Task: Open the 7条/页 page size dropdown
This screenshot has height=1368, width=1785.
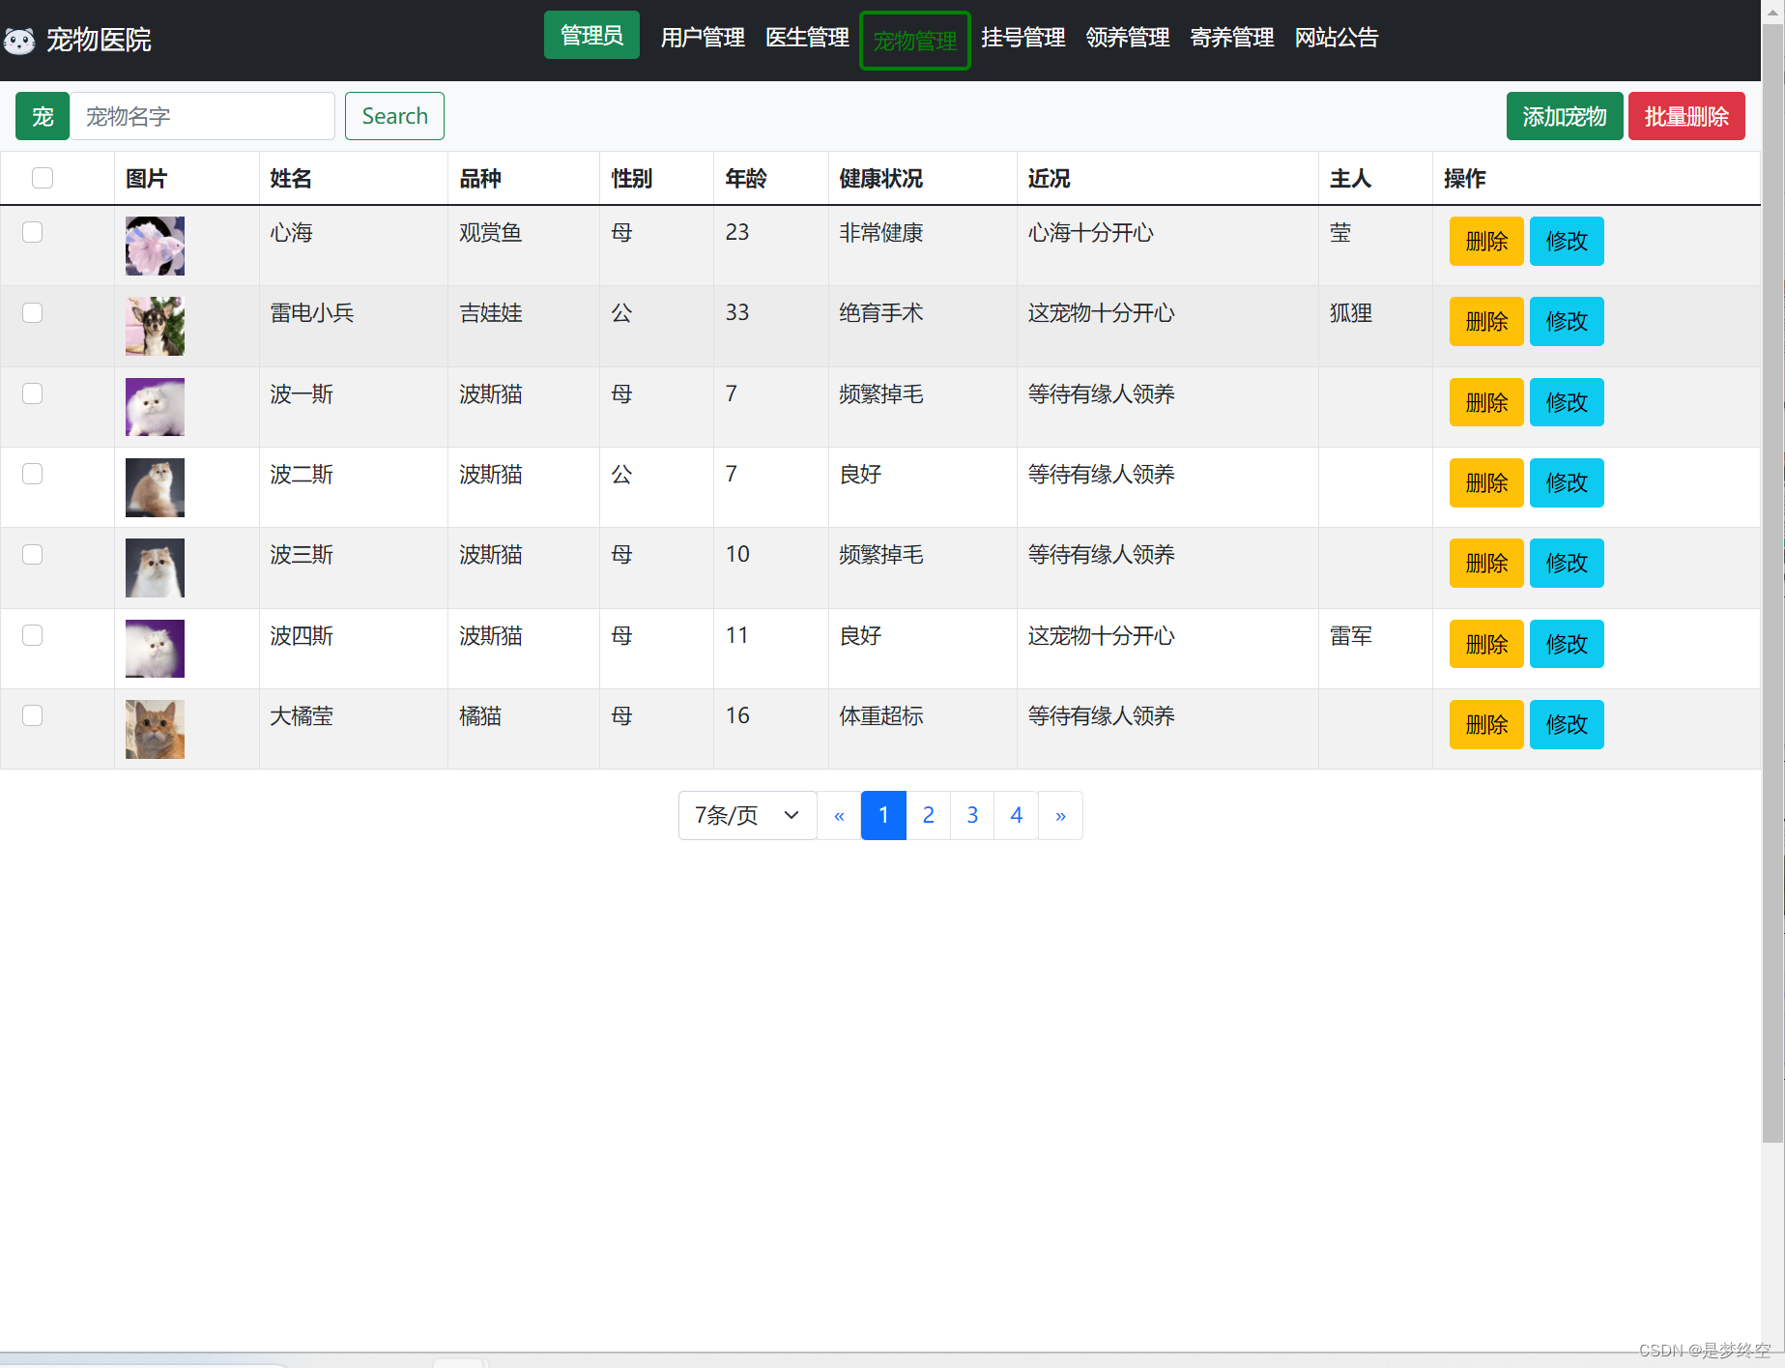Action: point(748,815)
